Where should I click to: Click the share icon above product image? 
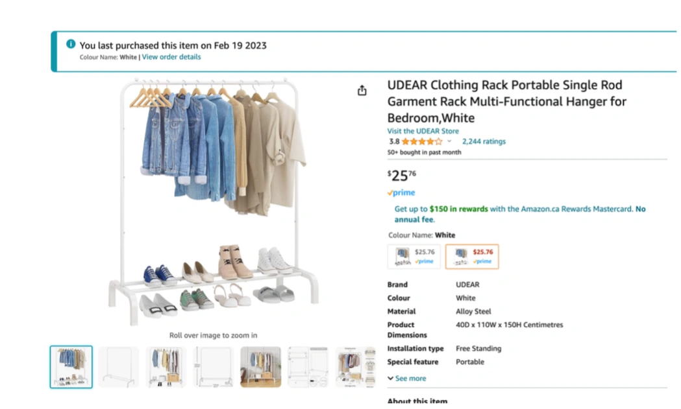point(362,90)
